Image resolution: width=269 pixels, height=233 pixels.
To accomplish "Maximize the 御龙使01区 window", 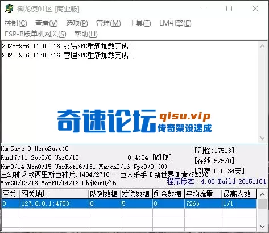I will pyautogui.click(x=229, y=9).
